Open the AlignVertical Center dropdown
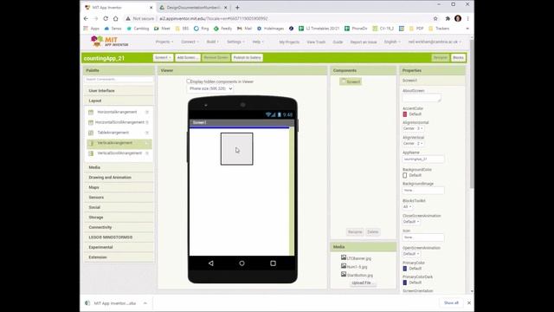The image size is (554, 312). 413,143
